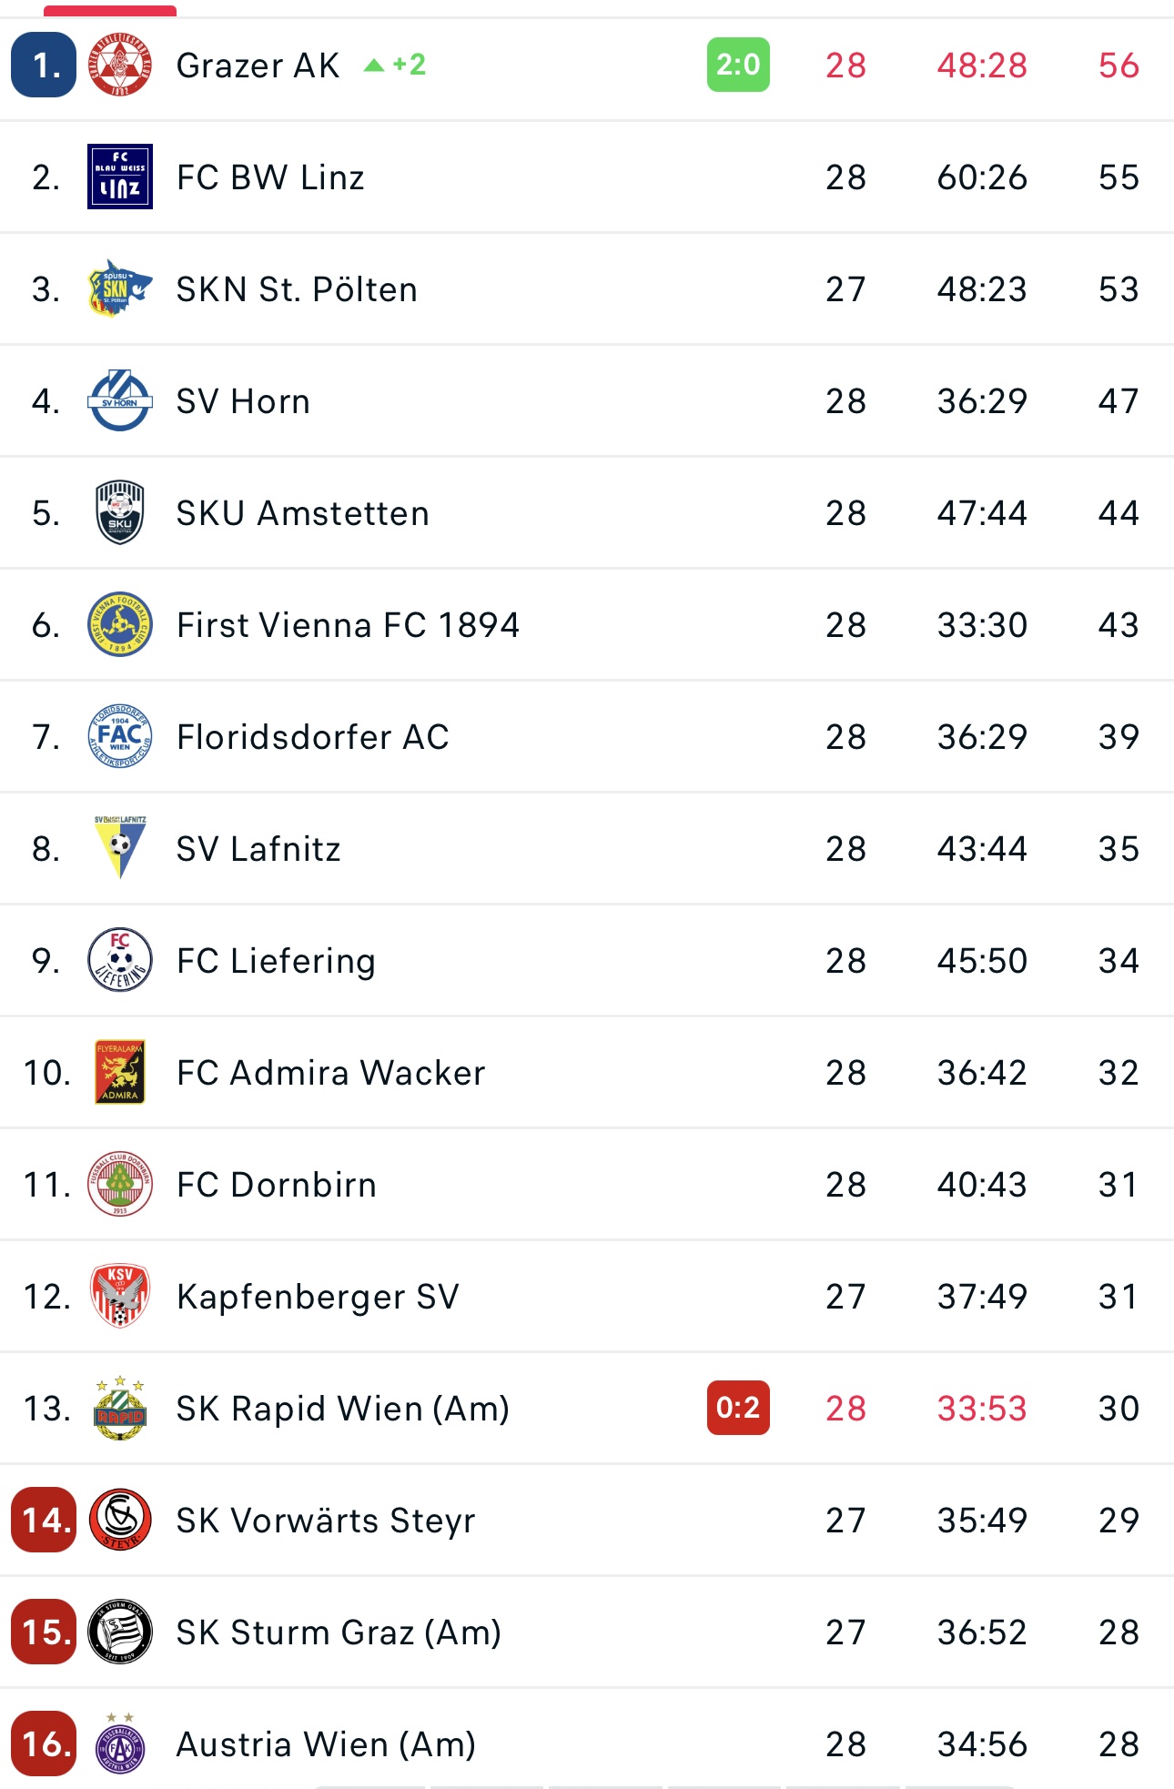Tap the FC Liefering club badge
The image size is (1174, 1789).
(x=119, y=960)
